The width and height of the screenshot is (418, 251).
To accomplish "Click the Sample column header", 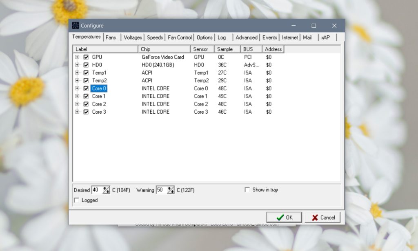I will (x=227, y=49).
